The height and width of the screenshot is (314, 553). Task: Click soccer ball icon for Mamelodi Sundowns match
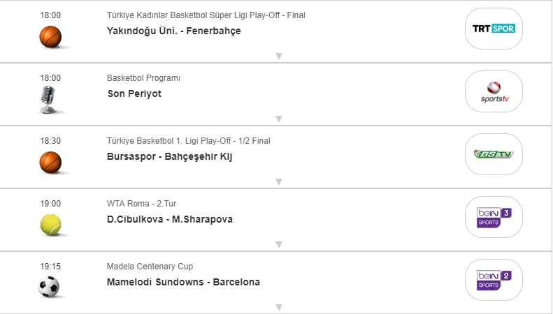click(x=50, y=287)
